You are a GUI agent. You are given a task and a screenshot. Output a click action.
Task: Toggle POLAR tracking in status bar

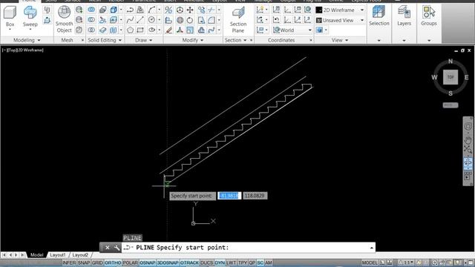(131, 263)
